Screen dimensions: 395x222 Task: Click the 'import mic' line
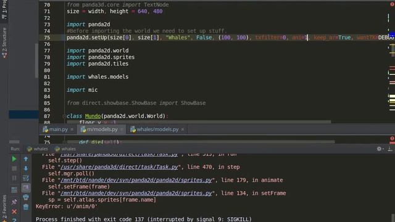(x=82, y=90)
